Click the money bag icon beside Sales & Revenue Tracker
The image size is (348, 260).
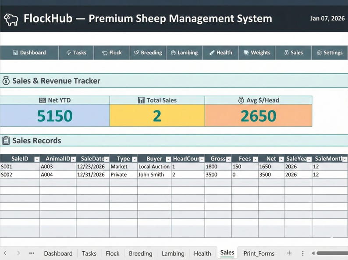click(6, 81)
